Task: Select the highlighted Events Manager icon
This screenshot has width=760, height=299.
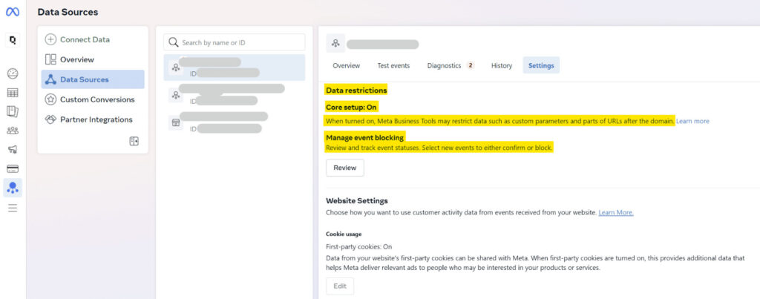Action: (x=13, y=188)
